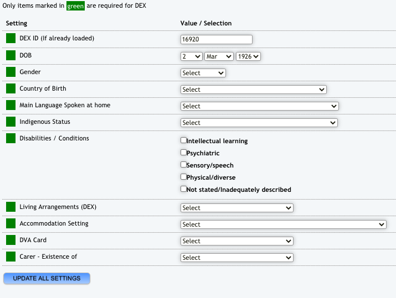
Task: Enable the Psychiatric checkbox
Action: [x=184, y=153]
